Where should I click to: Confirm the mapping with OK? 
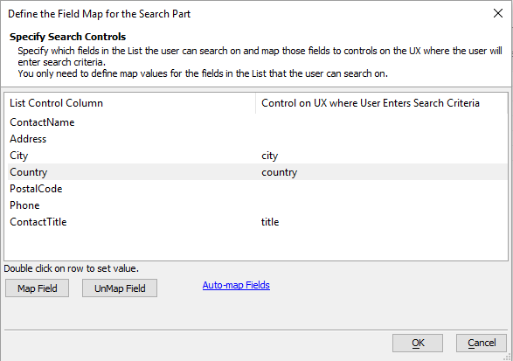coord(418,343)
